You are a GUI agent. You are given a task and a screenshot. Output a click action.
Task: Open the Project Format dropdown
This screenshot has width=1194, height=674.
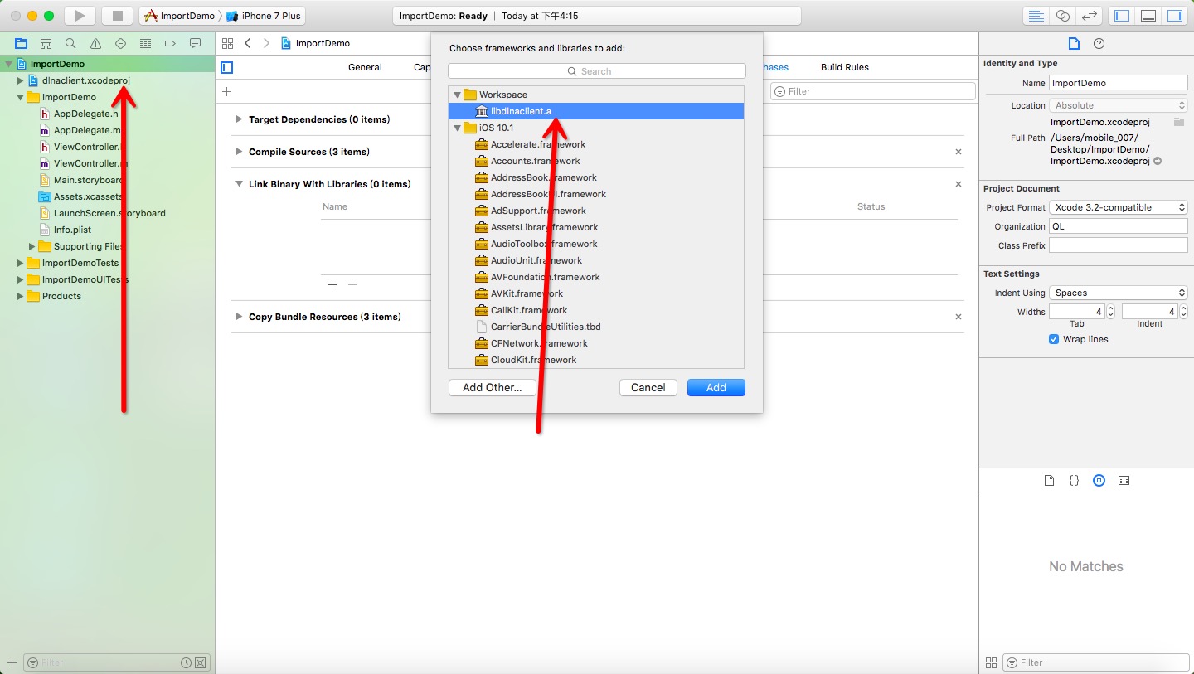(x=1119, y=207)
